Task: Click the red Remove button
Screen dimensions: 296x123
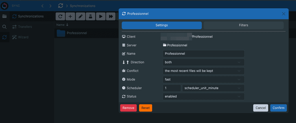Action: click(128, 108)
